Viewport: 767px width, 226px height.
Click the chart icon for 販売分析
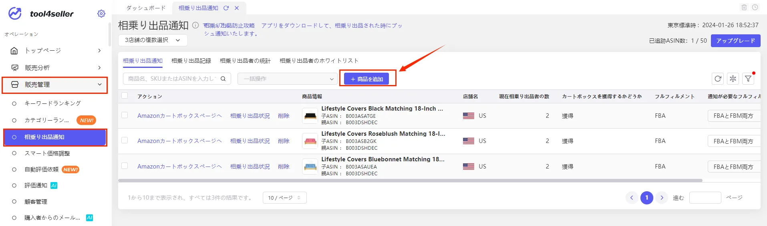click(x=14, y=68)
